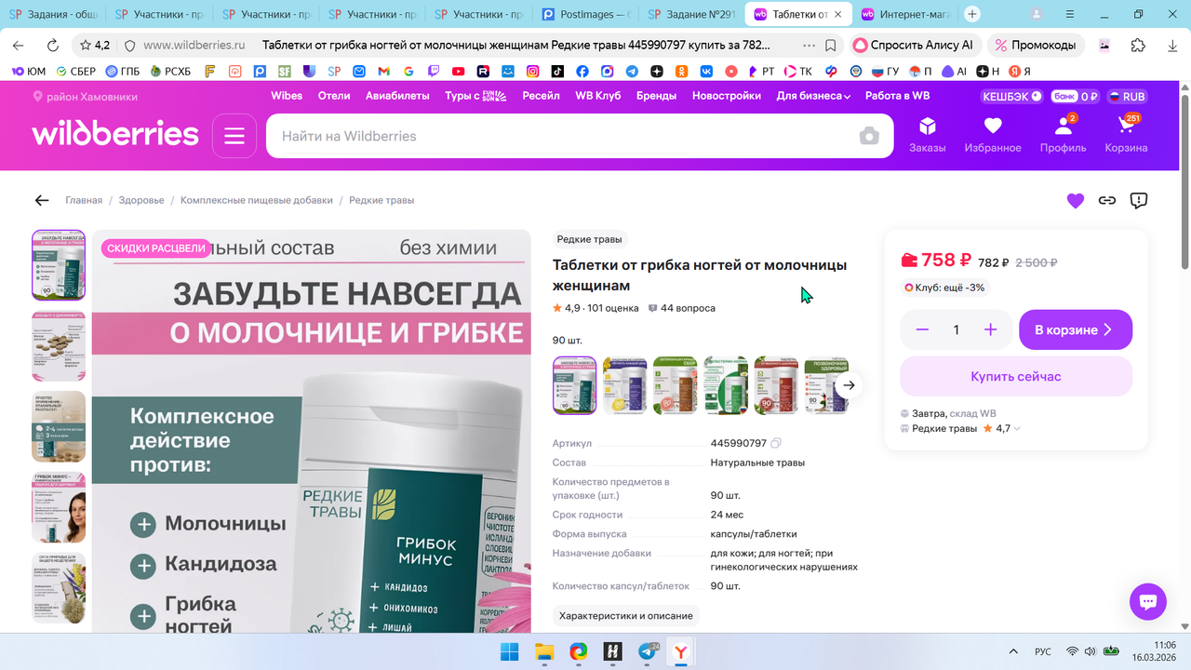
Task: Click Купить сейчас button
Action: click(x=1016, y=377)
